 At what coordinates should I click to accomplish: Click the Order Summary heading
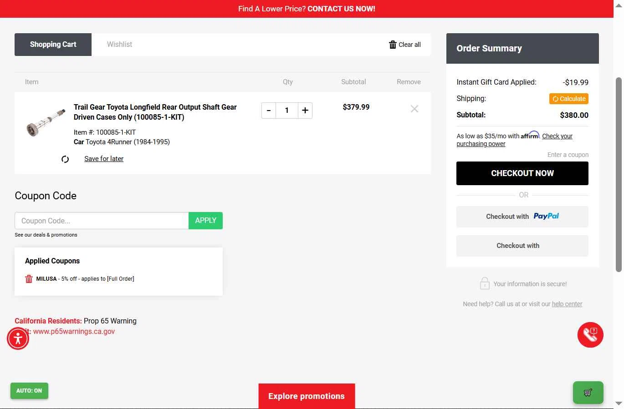[489, 48]
